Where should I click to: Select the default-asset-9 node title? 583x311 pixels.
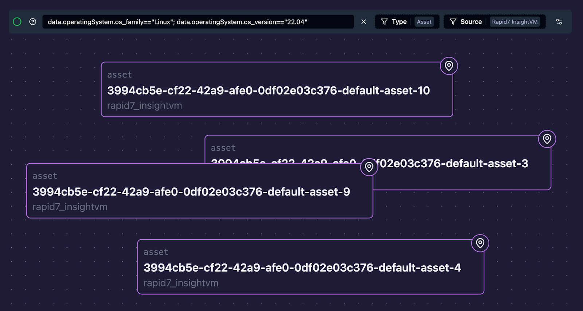191,192
